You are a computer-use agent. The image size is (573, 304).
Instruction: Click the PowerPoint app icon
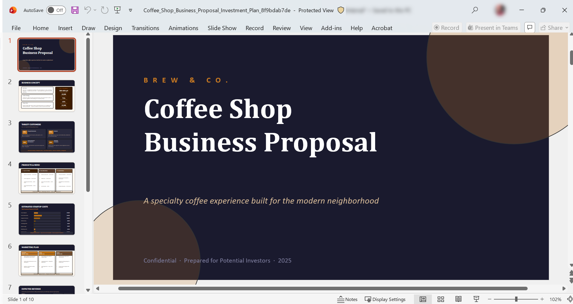[13, 10]
